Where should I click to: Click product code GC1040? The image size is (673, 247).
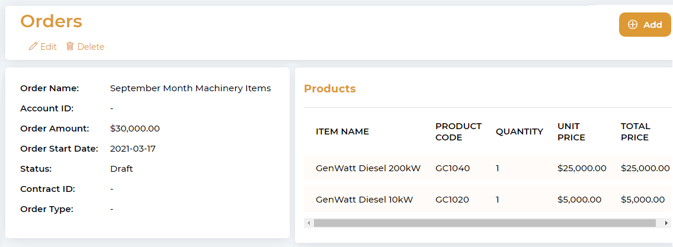coord(452,168)
